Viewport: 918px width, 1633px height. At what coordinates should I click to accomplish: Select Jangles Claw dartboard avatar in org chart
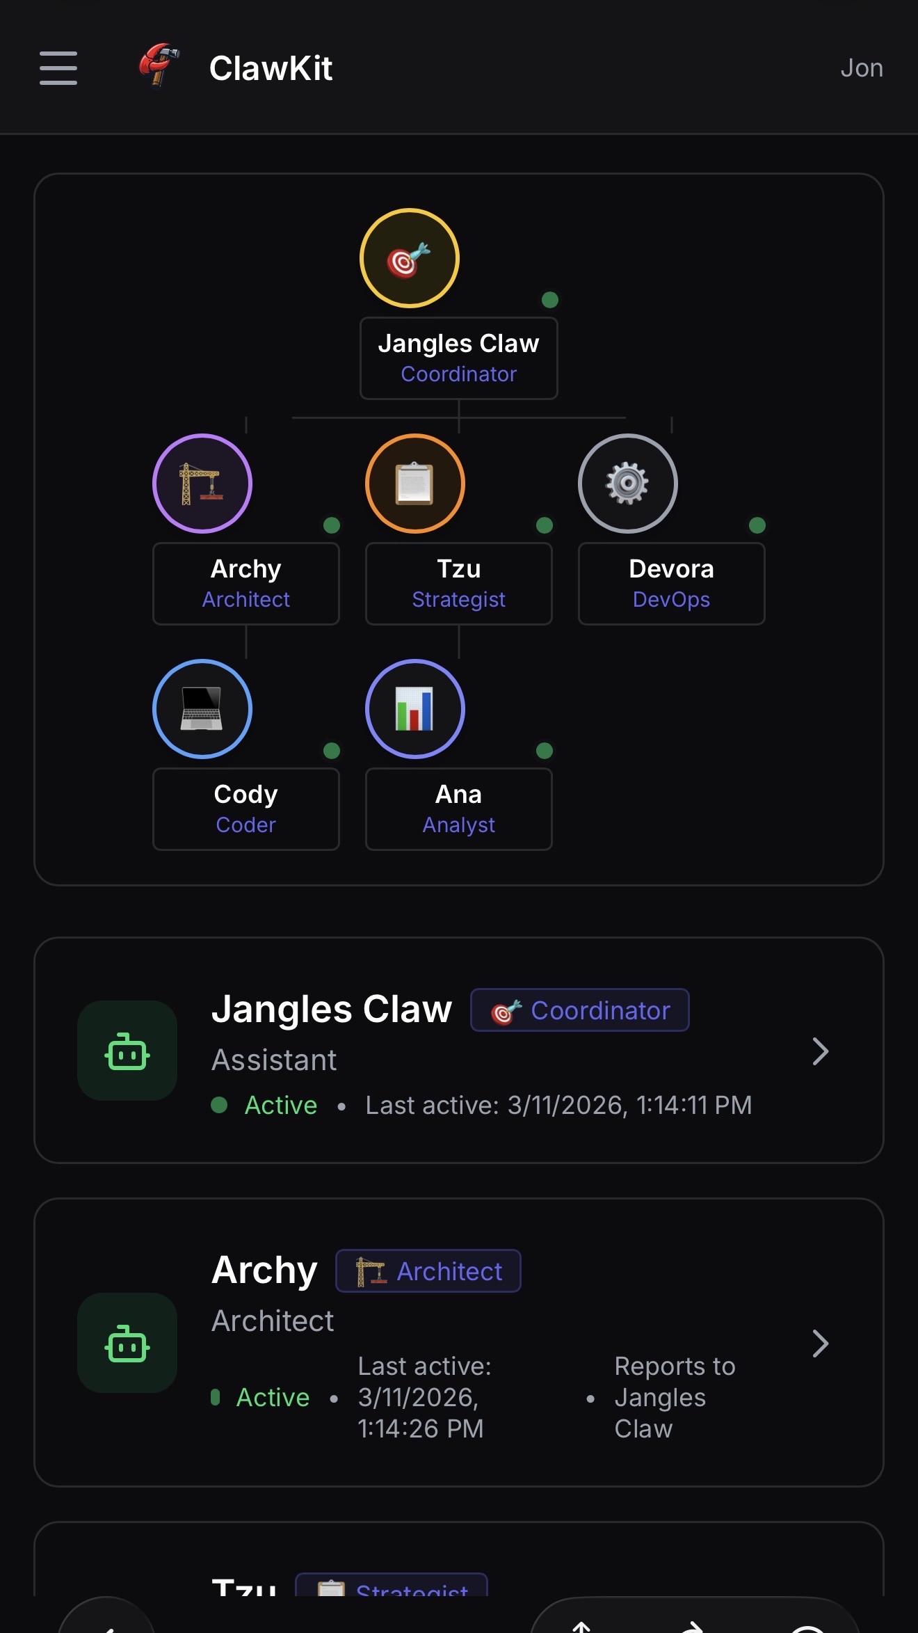point(410,258)
